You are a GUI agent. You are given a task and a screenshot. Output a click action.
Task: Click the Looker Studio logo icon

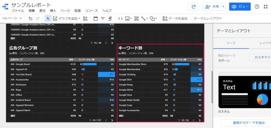click(x=5, y=7)
